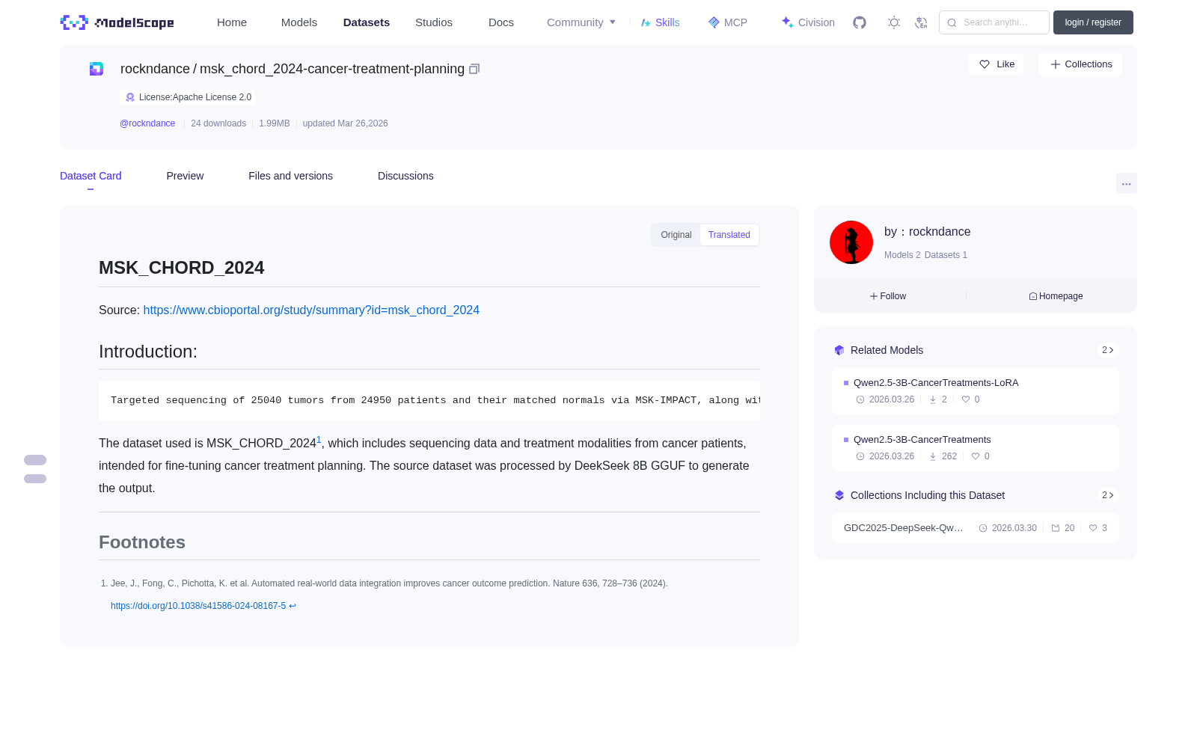
Task: Click the 'Models 2' author stat
Action: click(x=902, y=255)
